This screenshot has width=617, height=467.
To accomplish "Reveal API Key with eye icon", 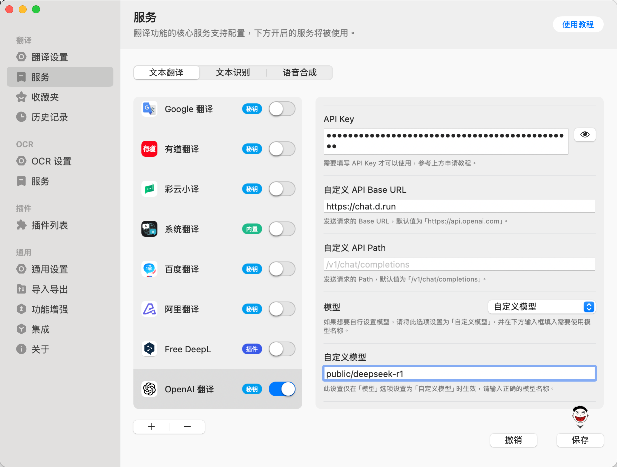I will 585,134.
